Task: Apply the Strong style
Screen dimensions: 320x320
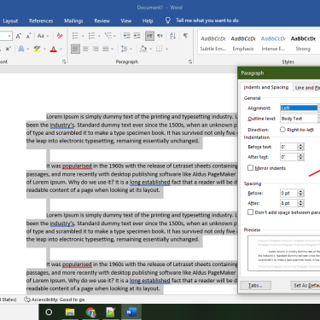Action: pos(303,44)
